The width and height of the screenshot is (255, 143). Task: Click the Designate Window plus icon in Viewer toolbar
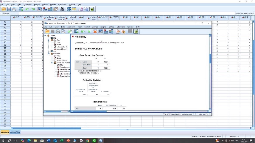[136, 32]
